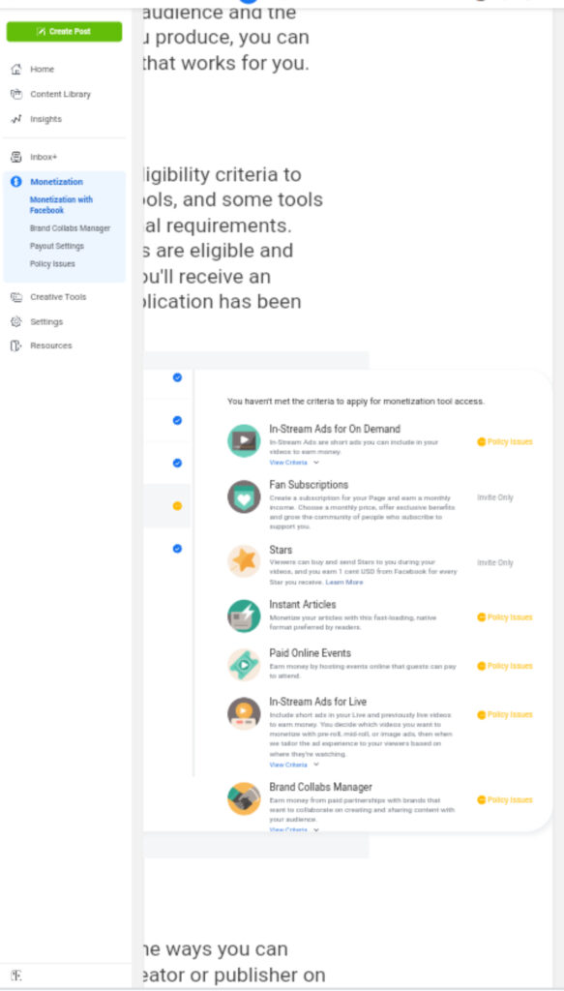
Task: Click Policy Issues beside Paid Online Events
Action: click(x=505, y=666)
